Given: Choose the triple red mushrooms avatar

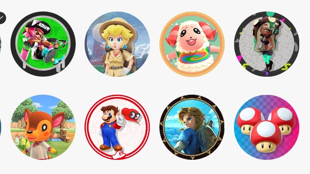Looking at the screenshot, I should 267,127.
